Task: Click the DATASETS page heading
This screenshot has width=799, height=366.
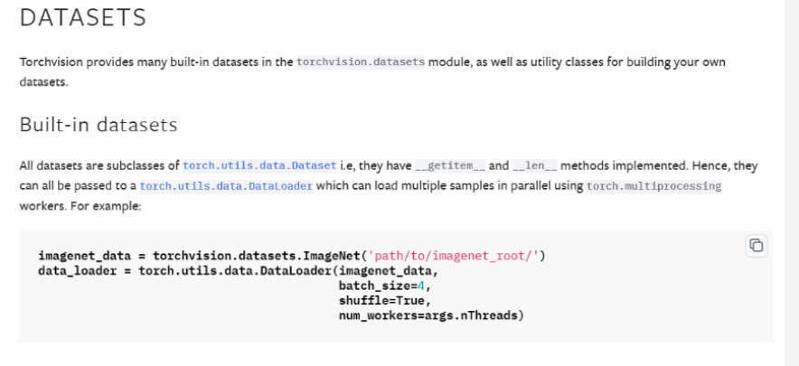Action: pos(83,17)
